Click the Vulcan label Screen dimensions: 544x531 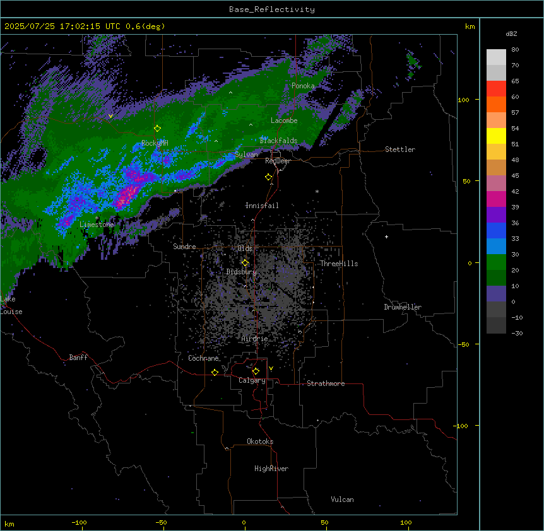point(343,499)
